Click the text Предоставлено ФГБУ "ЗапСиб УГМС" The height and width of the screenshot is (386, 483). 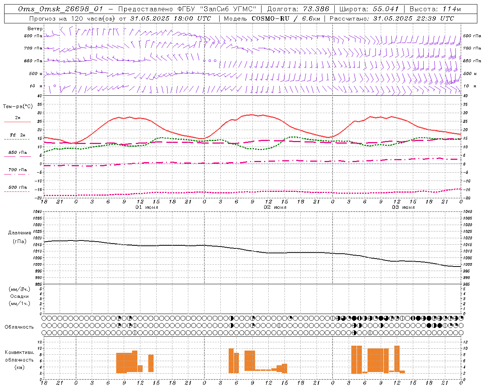point(187,9)
